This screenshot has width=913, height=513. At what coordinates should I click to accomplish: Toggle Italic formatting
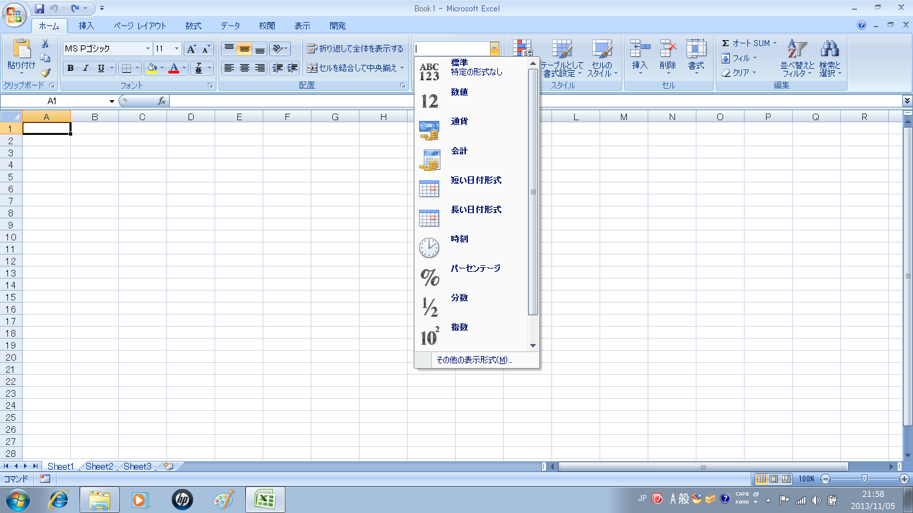click(x=86, y=68)
